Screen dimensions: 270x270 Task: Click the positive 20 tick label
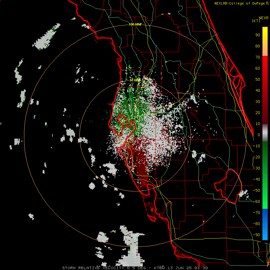click(x=258, y=113)
